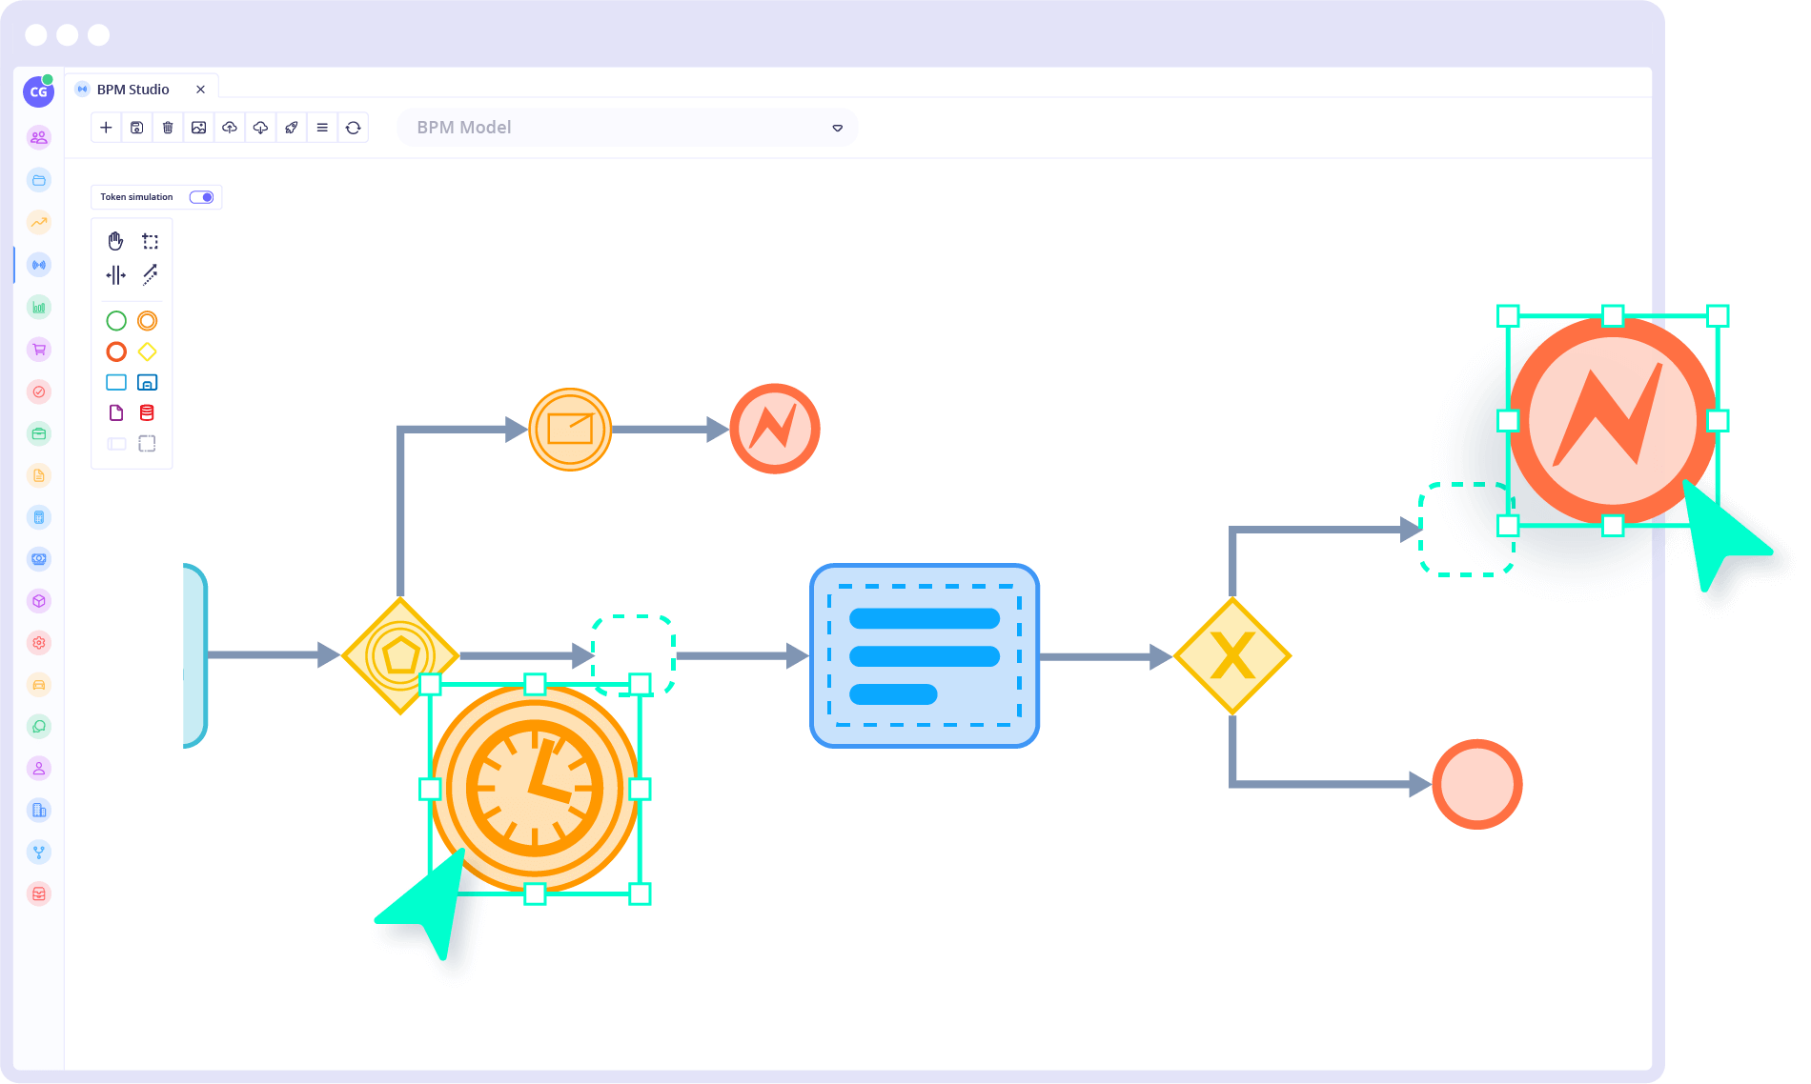The width and height of the screenshot is (1811, 1084).
Task: Open the banknote money sidebar icon
Action: 39,559
